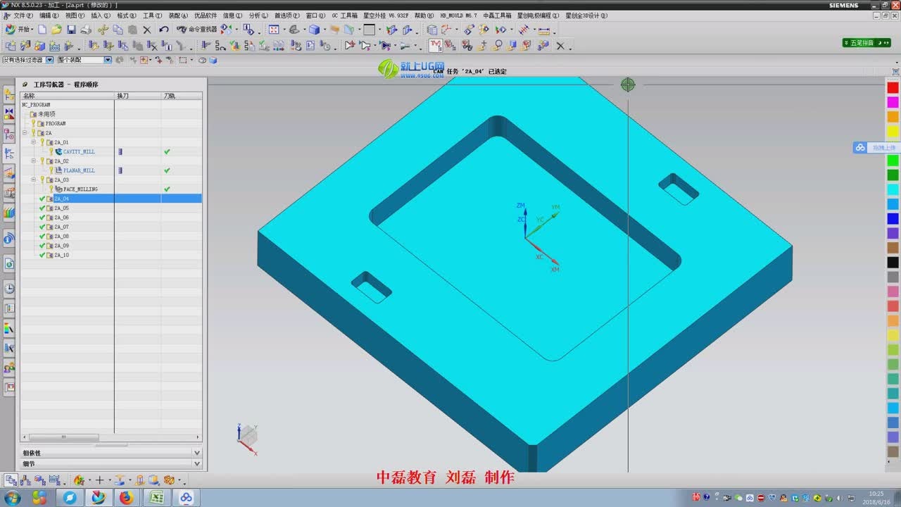The height and width of the screenshot is (507, 901).
Task: Open the Constraint Navigator sidebar tab
Action: coord(9,113)
